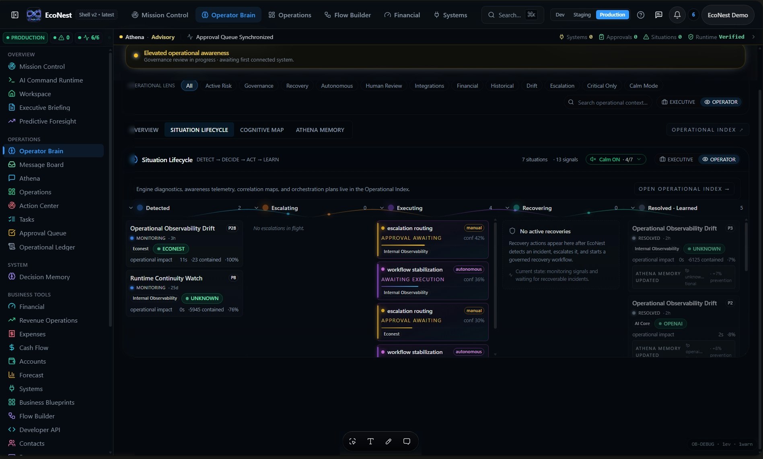Open the Systems top tab
Screen dimensions: 763x459
pos(450,15)
